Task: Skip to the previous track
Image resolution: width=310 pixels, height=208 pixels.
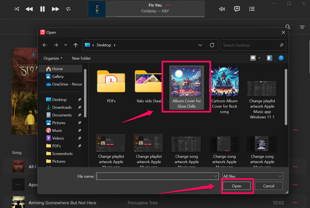Action: pyautogui.click(x=29, y=9)
